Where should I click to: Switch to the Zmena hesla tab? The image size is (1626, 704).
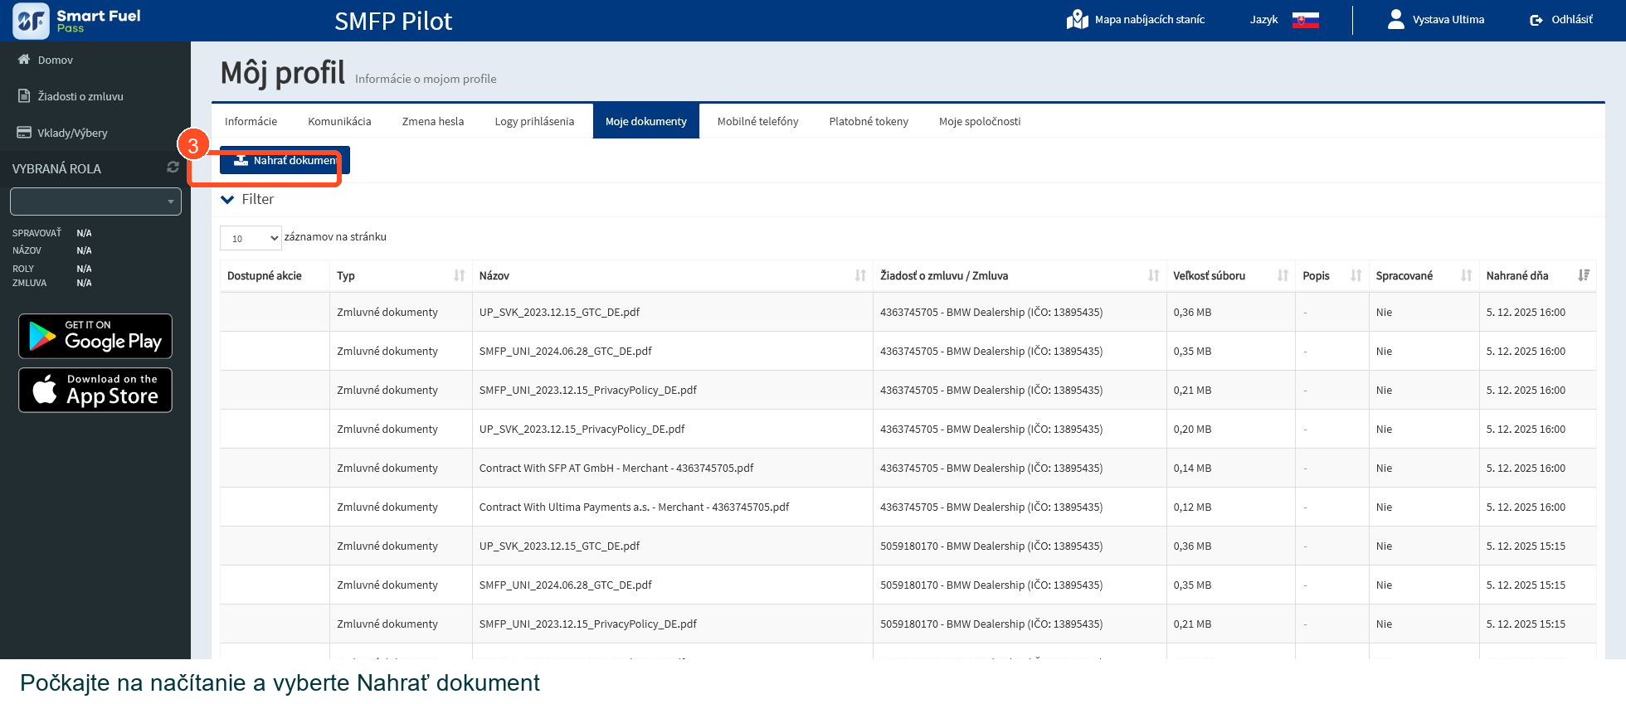[433, 121]
